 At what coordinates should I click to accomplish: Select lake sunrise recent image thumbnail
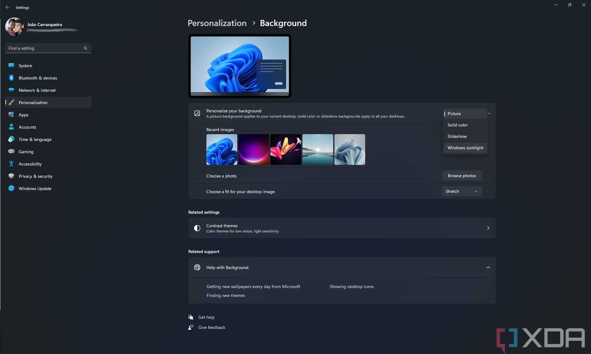(x=318, y=149)
